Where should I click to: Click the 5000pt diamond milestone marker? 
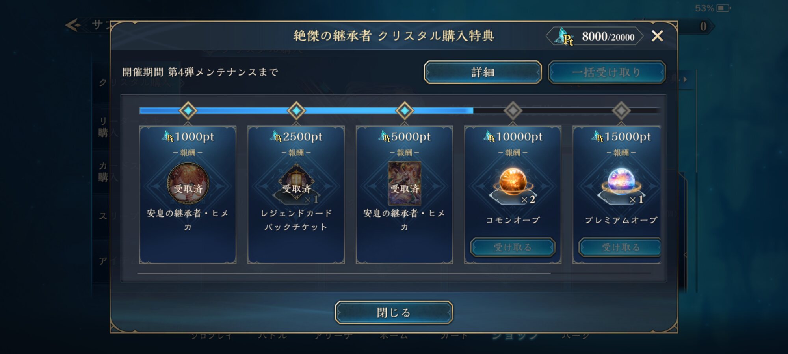[x=405, y=111]
